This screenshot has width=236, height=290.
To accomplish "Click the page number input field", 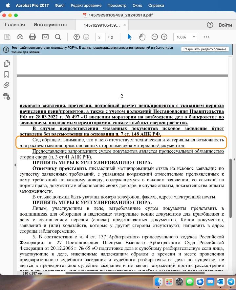I will (100, 37).
